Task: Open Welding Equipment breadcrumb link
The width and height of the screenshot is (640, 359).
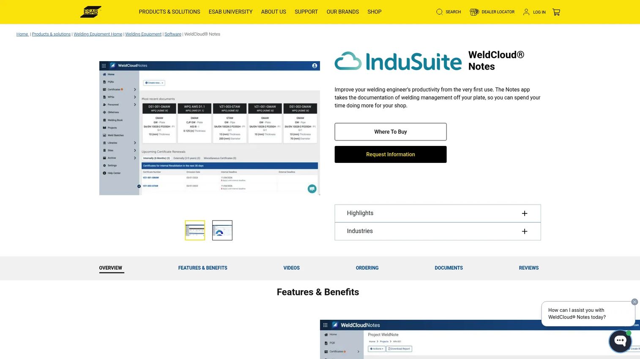Action: tap(143, 34)
